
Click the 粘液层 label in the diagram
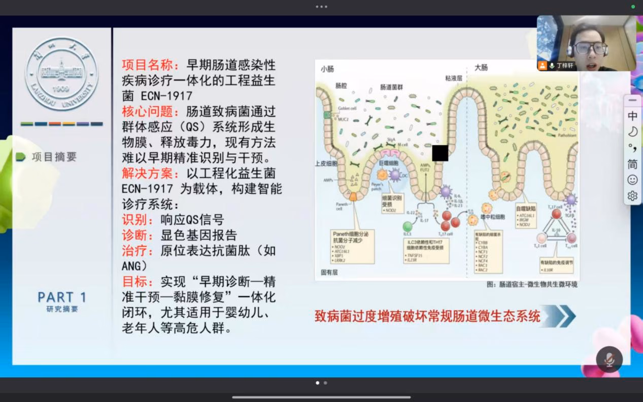click(x=453, y=78)
